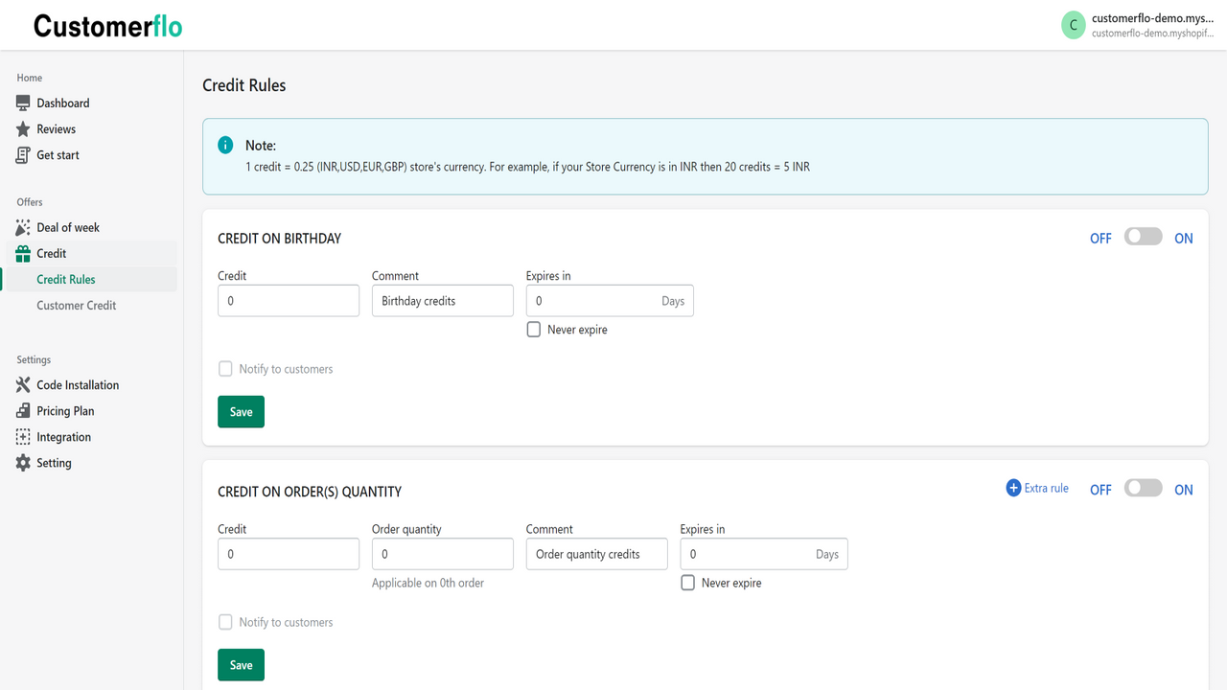The height and width of the screenshot is (690, 1227).
Task: Click the Pricing Plan icon
Action: [x=23, y=410]
